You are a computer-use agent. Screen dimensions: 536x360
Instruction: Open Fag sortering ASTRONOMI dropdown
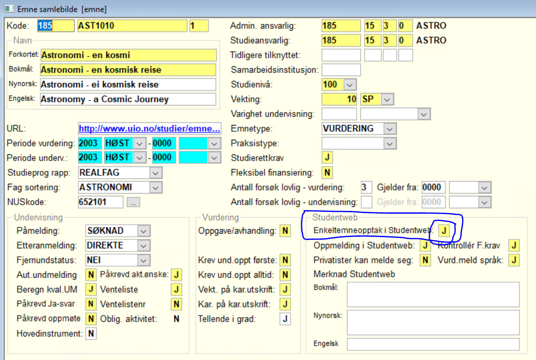pos(156,187)
